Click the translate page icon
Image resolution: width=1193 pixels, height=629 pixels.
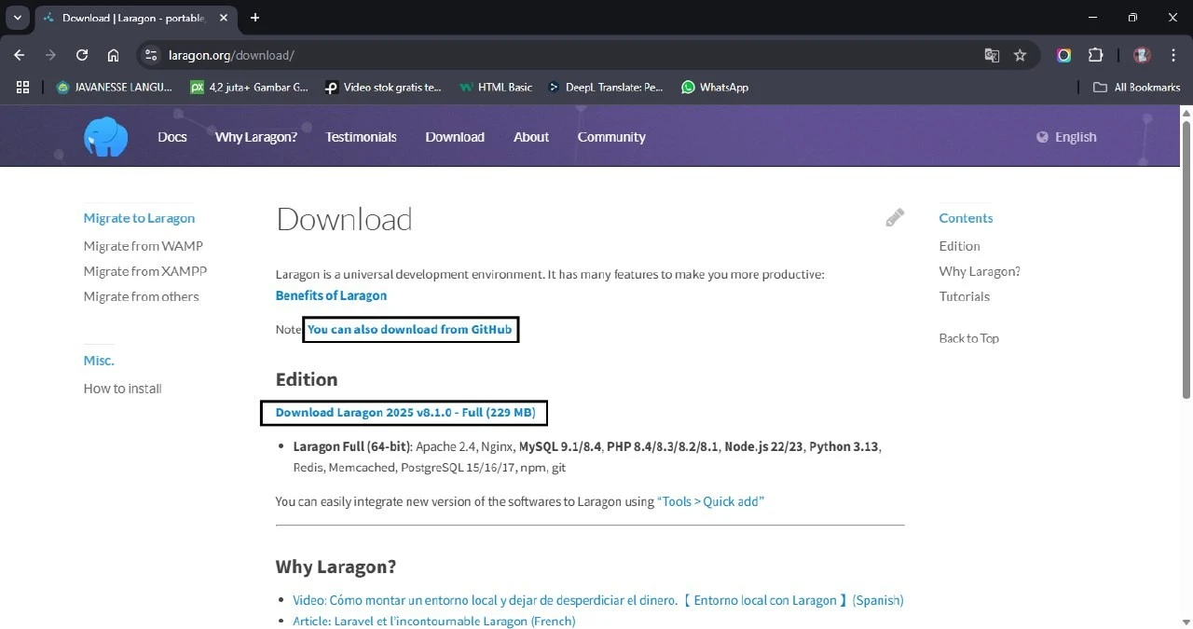point(992,55)
